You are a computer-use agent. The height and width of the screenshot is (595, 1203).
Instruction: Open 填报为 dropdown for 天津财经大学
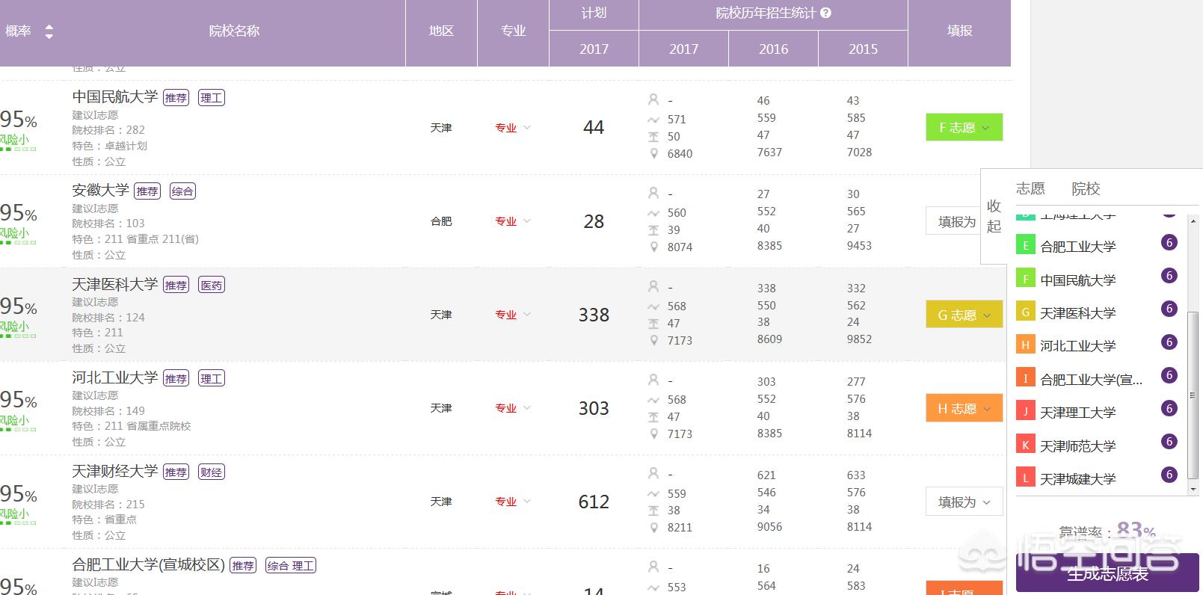[x=964, y=502]
